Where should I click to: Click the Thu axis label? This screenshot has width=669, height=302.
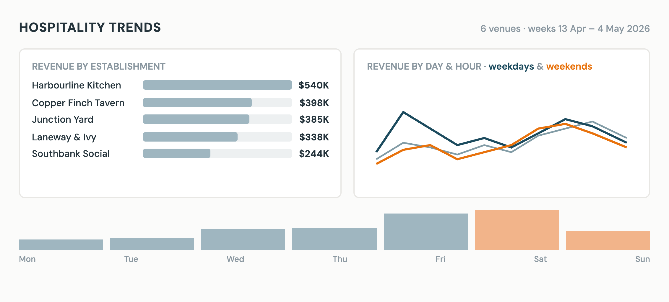pos(340,259)
